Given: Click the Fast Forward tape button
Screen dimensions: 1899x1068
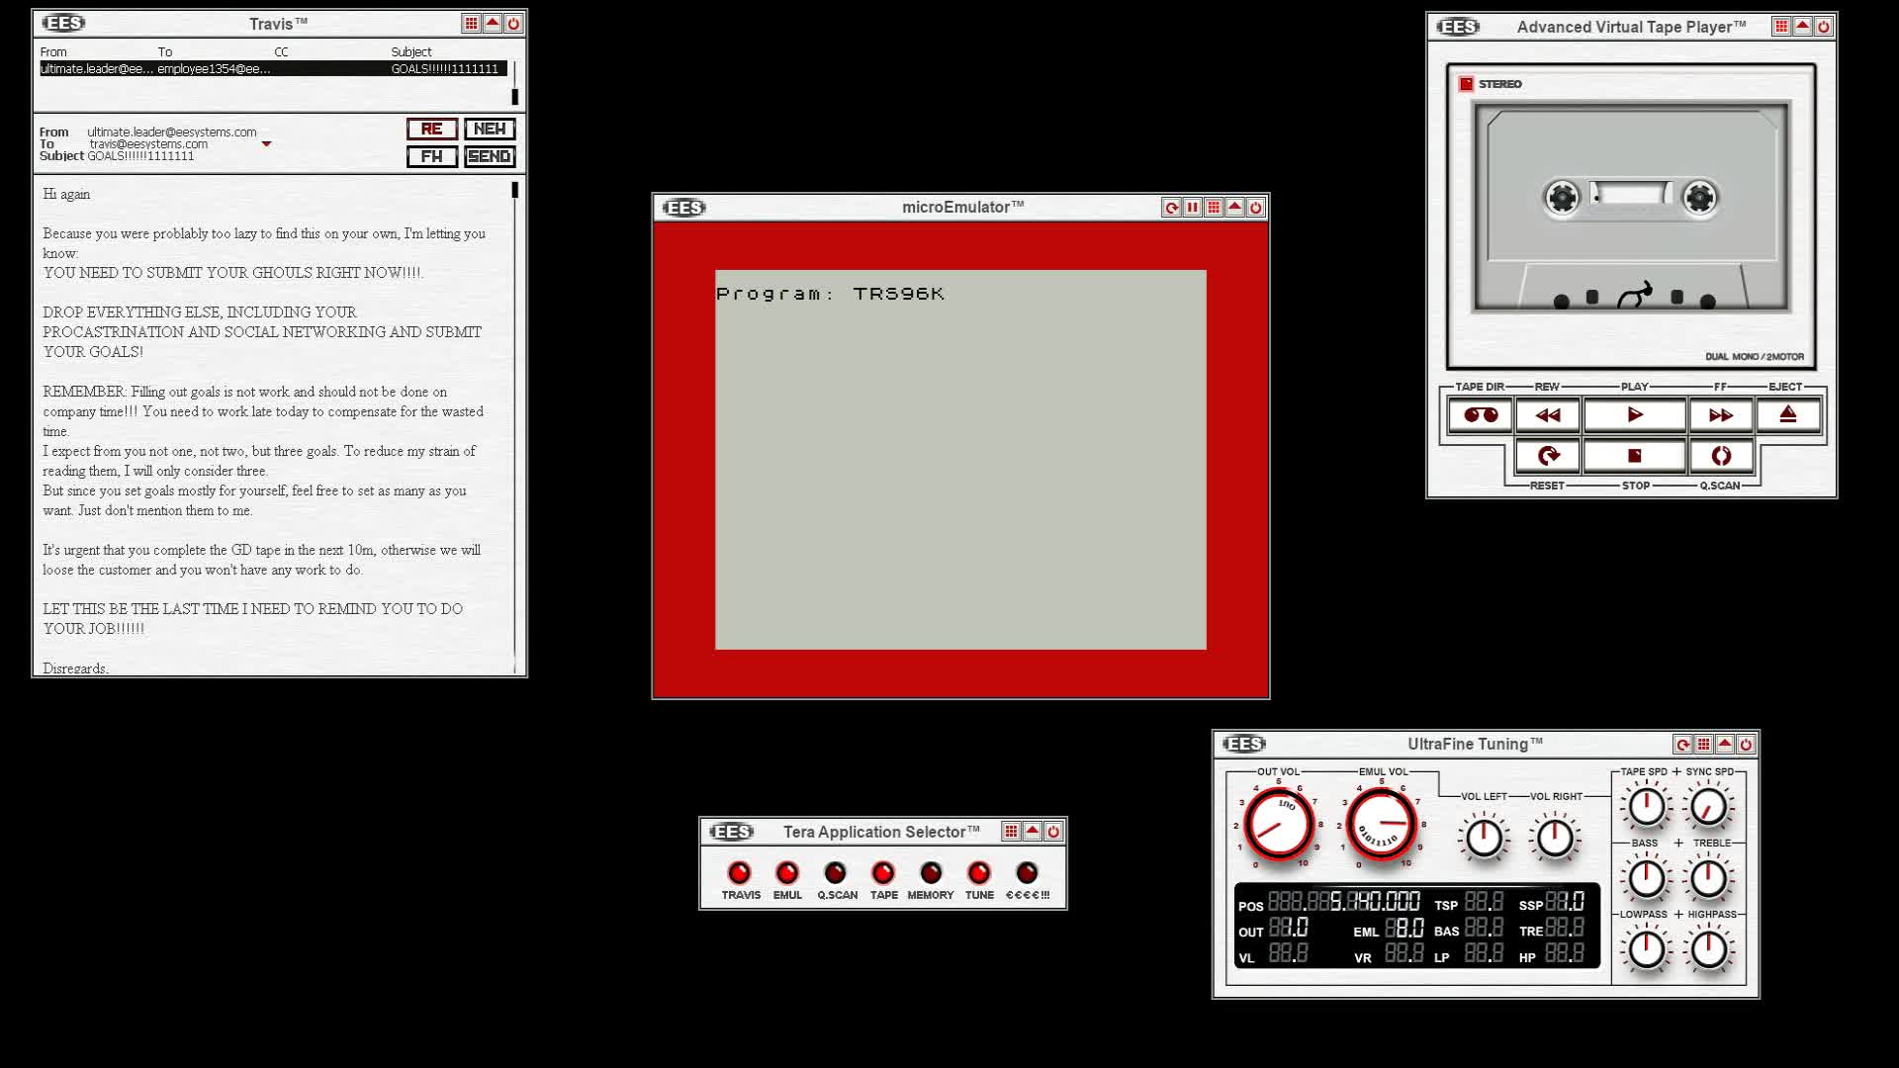Looking at the screenshot, I should [x=1720, y=415].
